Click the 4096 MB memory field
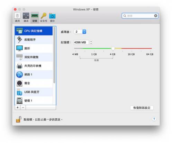Viewport: 172px width, 143px height. (81, 42)
